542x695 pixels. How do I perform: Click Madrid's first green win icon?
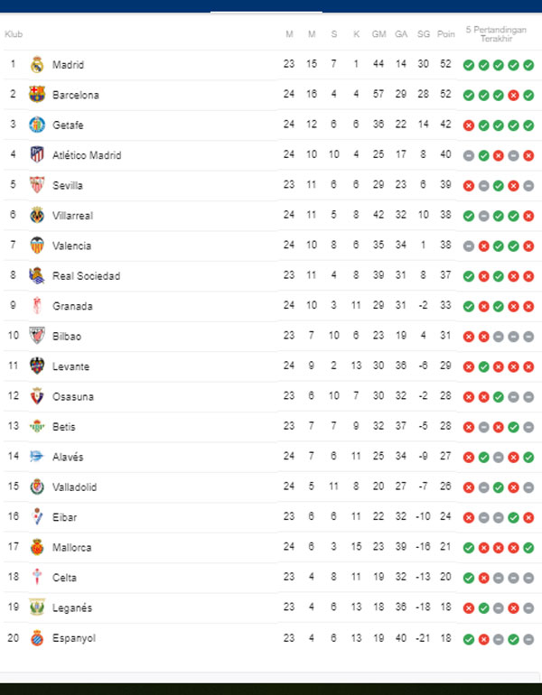pos(469,65)
